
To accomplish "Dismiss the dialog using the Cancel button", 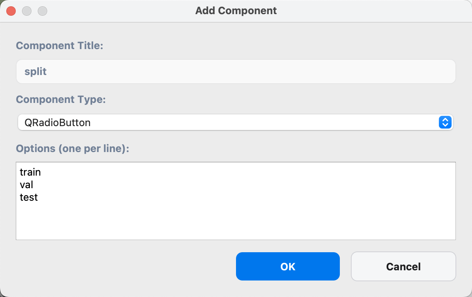I will pos(403,266).
